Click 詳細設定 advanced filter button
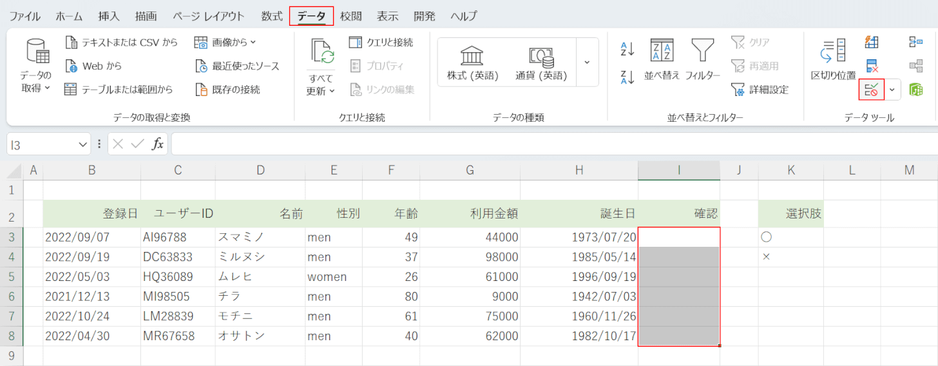The width and height of the screenshot is (938, 366). point(760,90)
